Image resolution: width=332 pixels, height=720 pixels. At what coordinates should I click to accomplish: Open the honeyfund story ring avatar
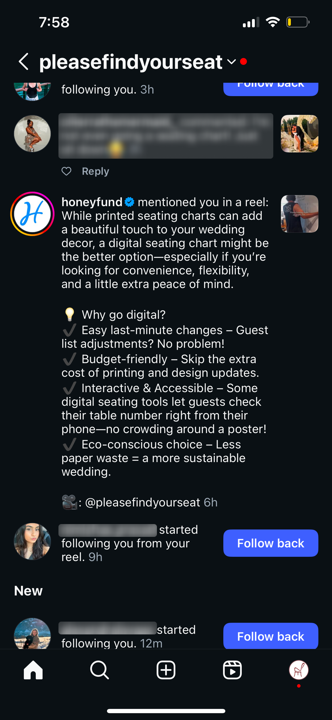pyautogui.click(x=32, y=214)
